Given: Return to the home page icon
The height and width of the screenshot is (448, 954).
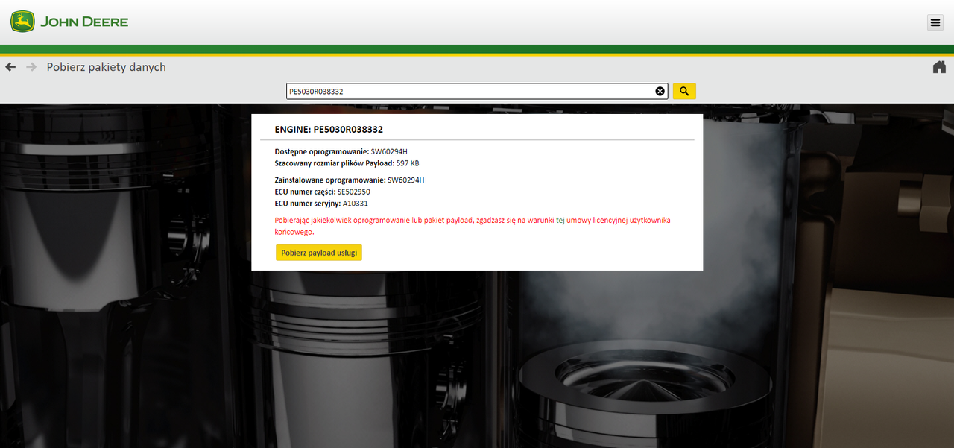Looking at the screenshot, I should tap(939, 67).
